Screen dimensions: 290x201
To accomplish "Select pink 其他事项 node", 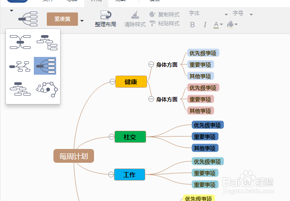I will pyautogui.click(x=200, y=111).
